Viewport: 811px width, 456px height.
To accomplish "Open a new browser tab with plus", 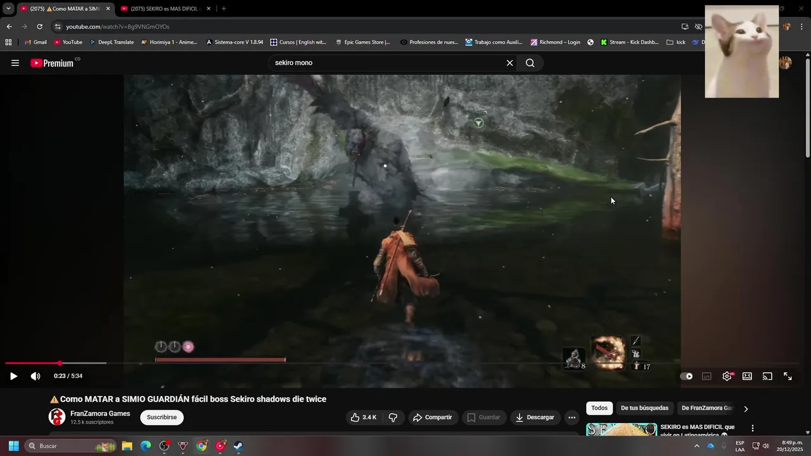I will [224, 9].
